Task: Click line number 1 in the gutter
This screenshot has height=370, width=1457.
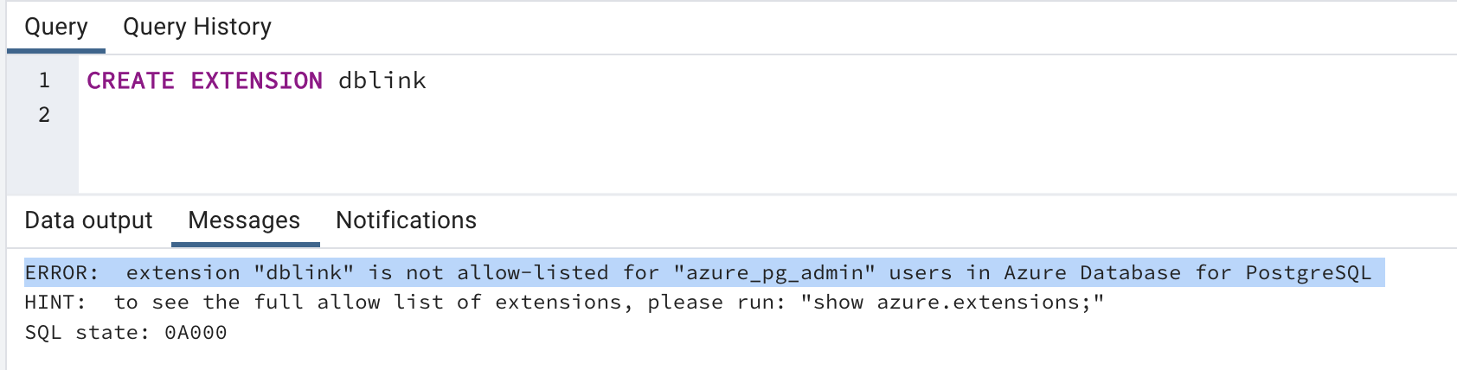Action: (44, 80)
